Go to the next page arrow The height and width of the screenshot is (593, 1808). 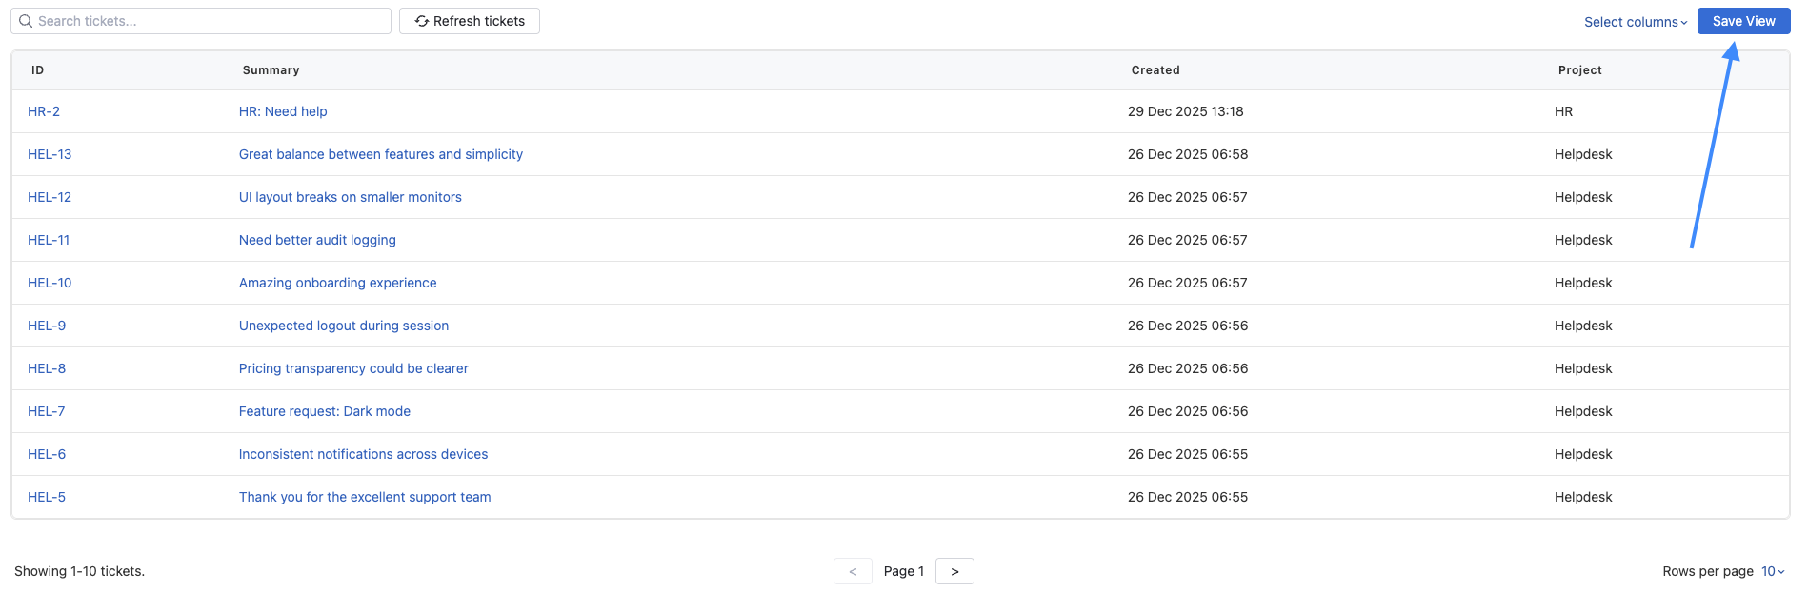point(954,571)
